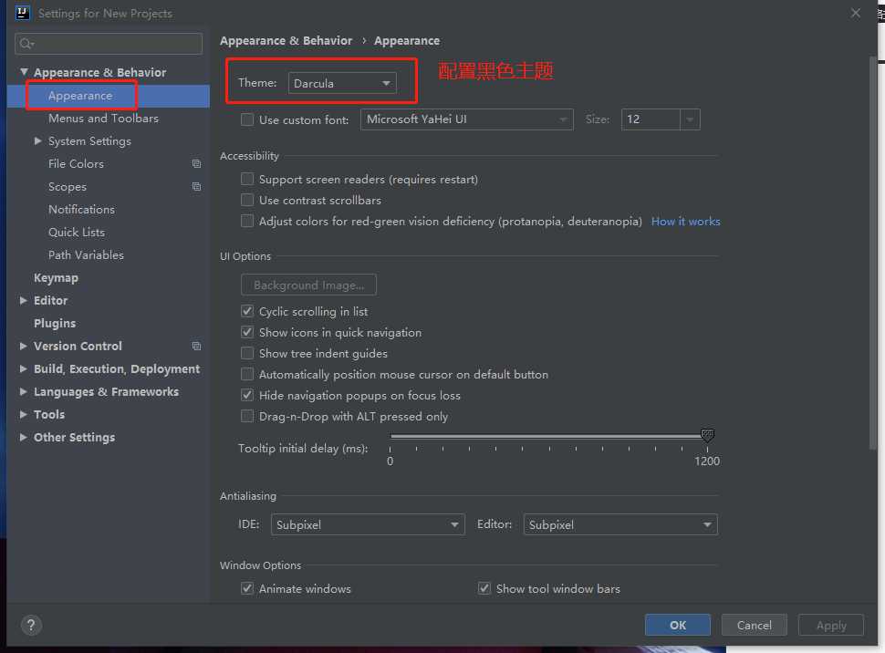Screen dimensions: 885x653
Task: Open the Microsoft YaHei UI font dropdown
Action: [467, 119]
